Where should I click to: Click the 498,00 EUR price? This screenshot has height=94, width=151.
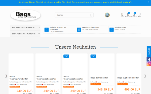[132, 89]
